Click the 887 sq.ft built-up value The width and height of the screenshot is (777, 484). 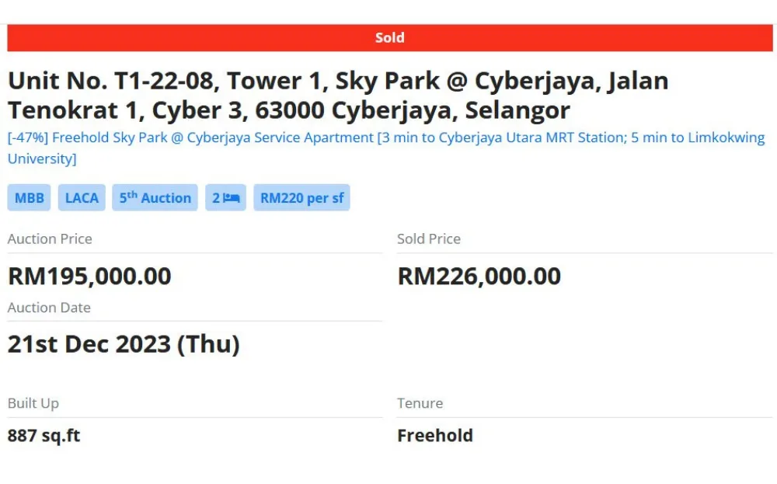44,436
